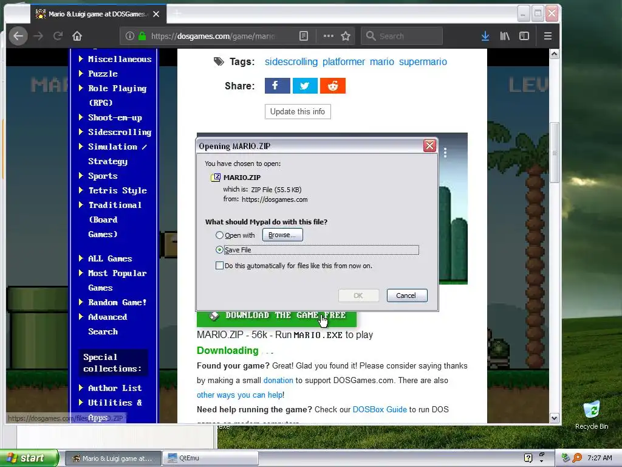Select the Save File radio button
This screenshot has height=467, width=622.
[x=219, y=250]
